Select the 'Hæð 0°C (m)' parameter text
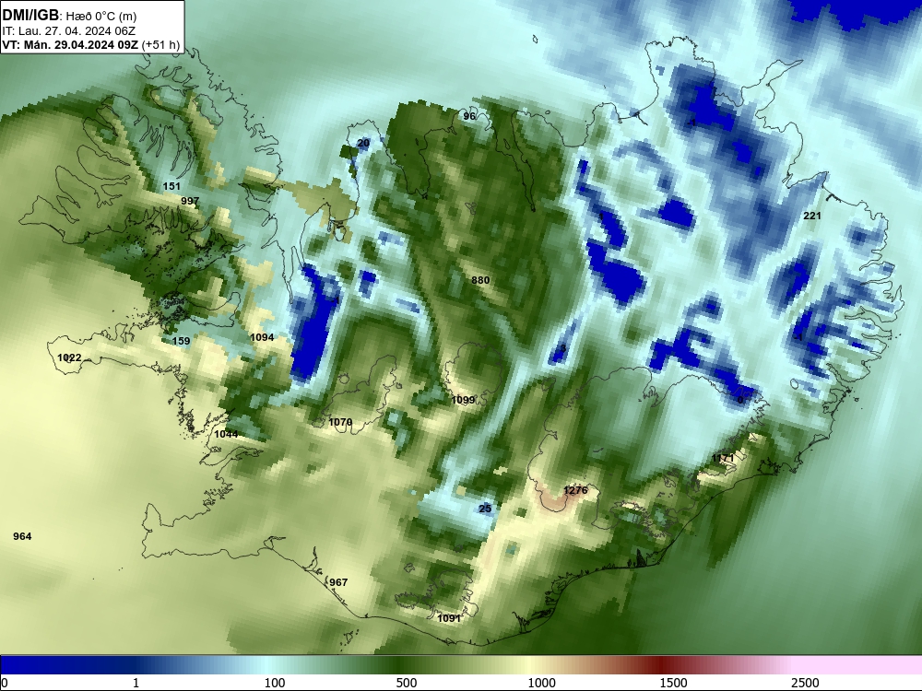Screen dimensions: 922x691 click(x=103, y=17)
